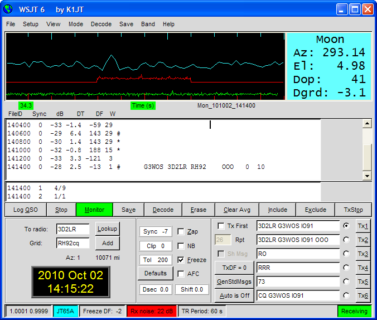Check the Tx First option
This screenshot has height=320, width=377.
[221, 226]
